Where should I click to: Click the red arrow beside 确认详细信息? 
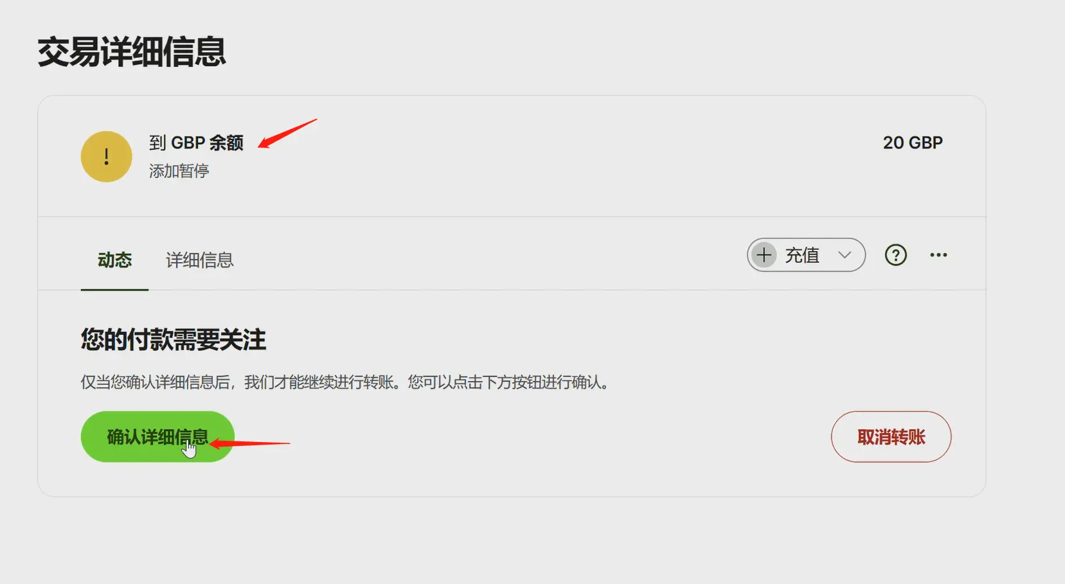[x=249, y=443]
